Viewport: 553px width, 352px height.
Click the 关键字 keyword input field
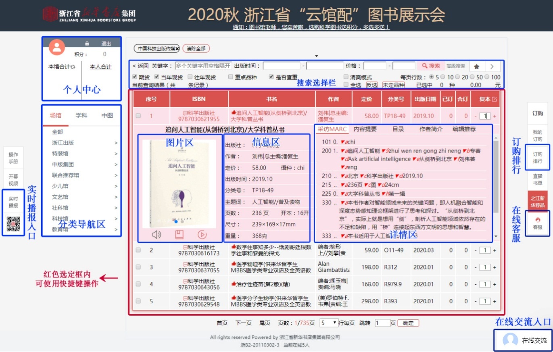click(203, 66)
